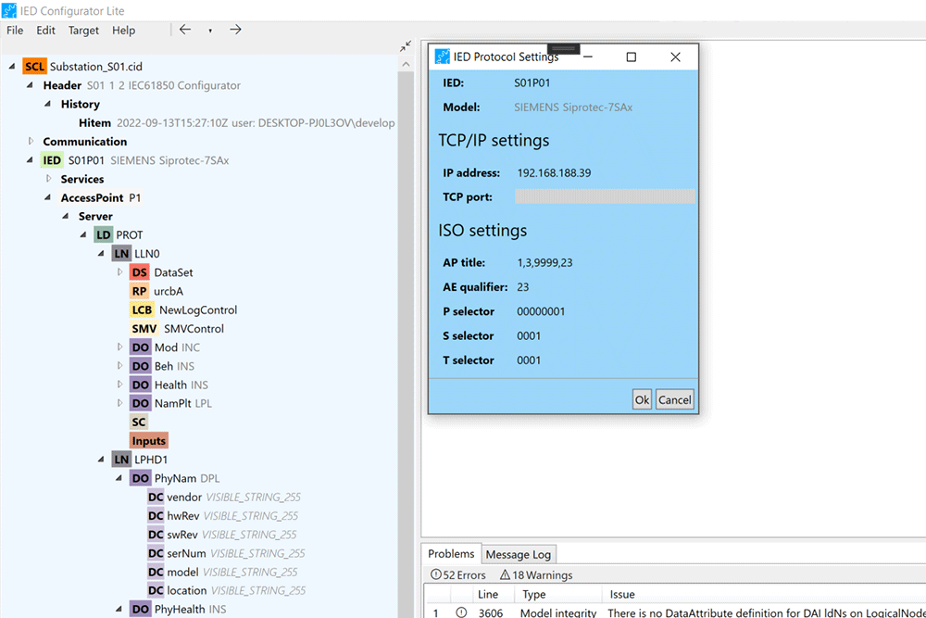Collapse the LPHD1 logical node
This screenshot has height=618, width=926.
coord(102,460)
